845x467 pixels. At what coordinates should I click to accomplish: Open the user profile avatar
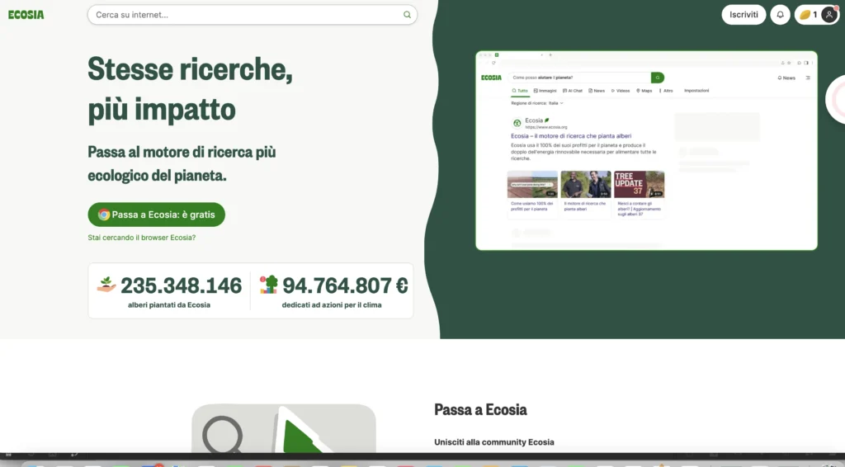point(828,15)
